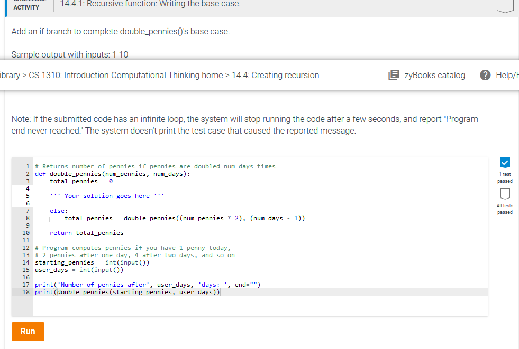Image resolution: width=519 pixels, height=349 pixels.
Task: Click line number 17 in gutter
Action: coord(26,285)
